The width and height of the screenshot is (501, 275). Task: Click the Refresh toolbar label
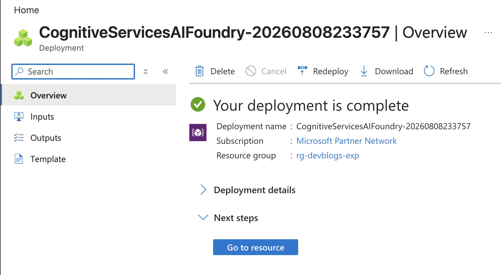pyautogui.click(x=454, y=72)
